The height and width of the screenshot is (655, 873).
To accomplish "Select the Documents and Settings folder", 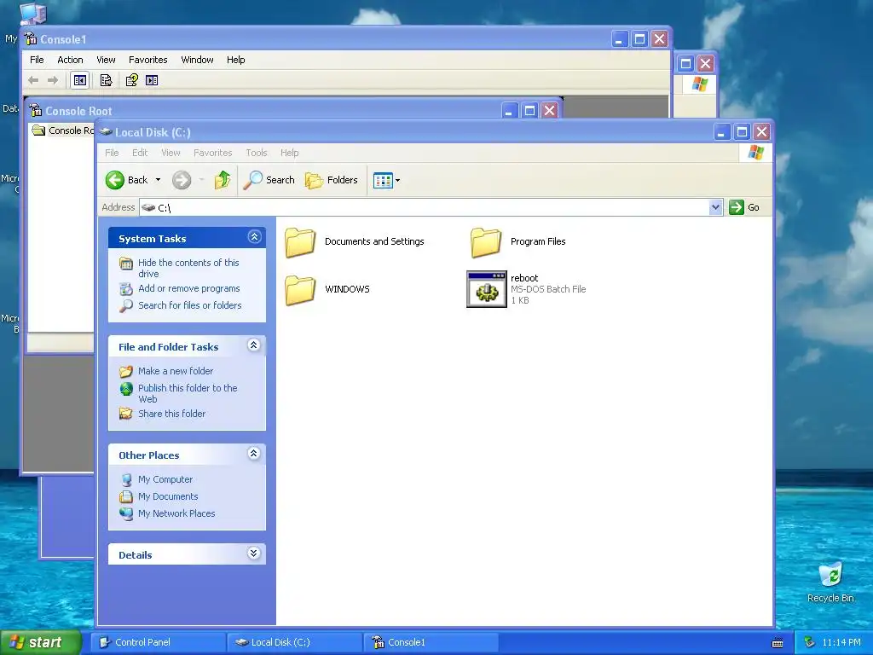I will click(x=355, y=242).
